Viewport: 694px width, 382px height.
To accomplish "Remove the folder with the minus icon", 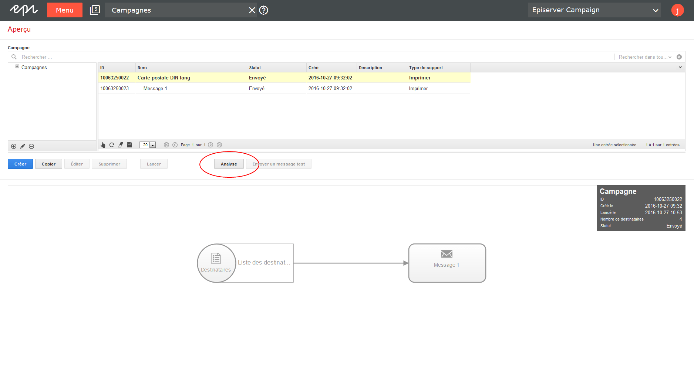I will [x=31, y=146].
